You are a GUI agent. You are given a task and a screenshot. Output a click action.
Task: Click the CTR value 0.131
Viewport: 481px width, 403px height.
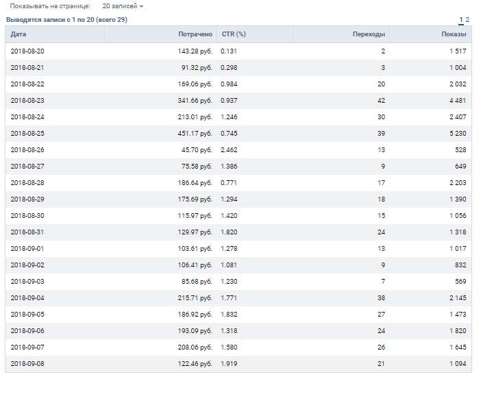coord(230,51)
